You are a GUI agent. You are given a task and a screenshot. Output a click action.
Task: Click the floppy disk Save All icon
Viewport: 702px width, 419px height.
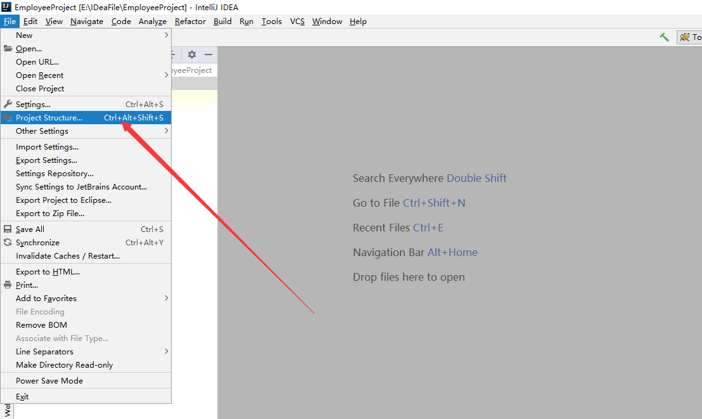pos(8,229)
